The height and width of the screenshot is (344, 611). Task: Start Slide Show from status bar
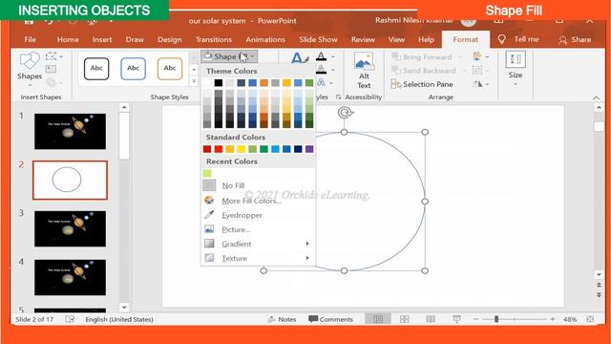[x=456, y=319]
